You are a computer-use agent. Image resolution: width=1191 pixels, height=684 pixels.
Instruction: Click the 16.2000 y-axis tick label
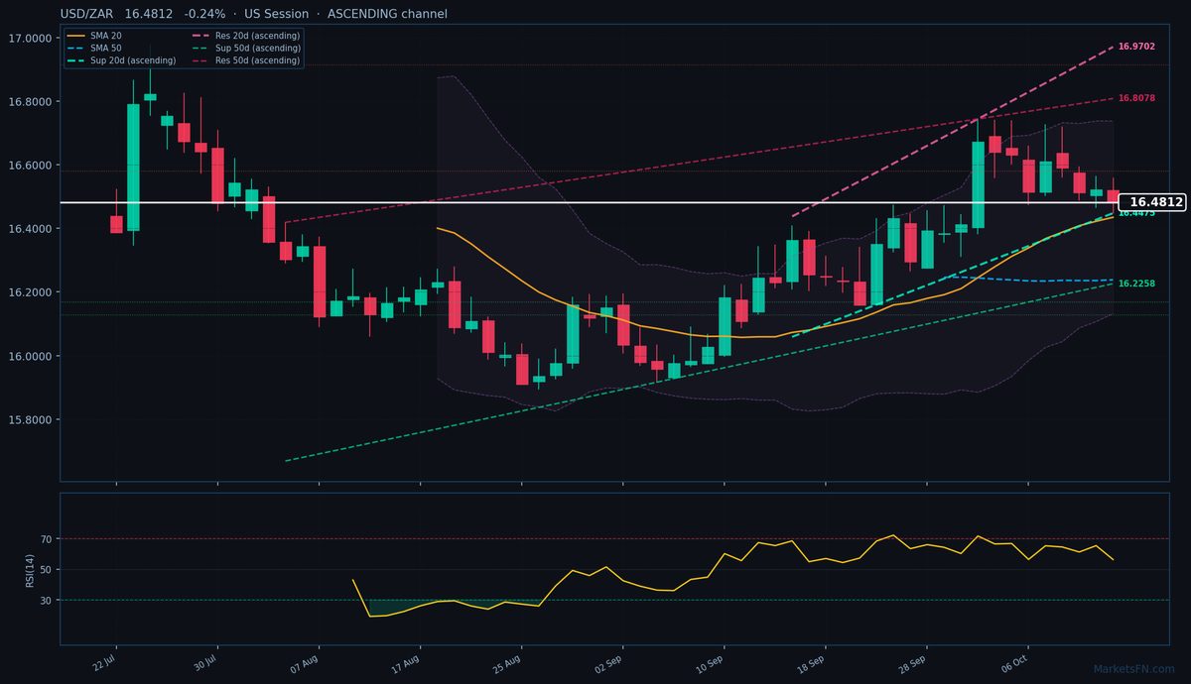(x=33, y=292)
